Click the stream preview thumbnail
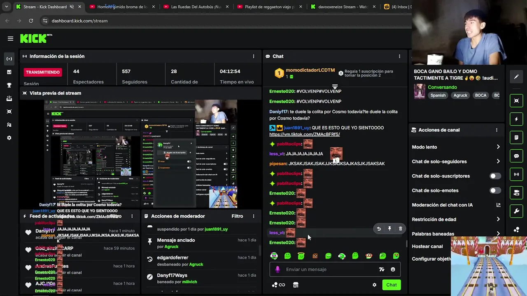 141,153
